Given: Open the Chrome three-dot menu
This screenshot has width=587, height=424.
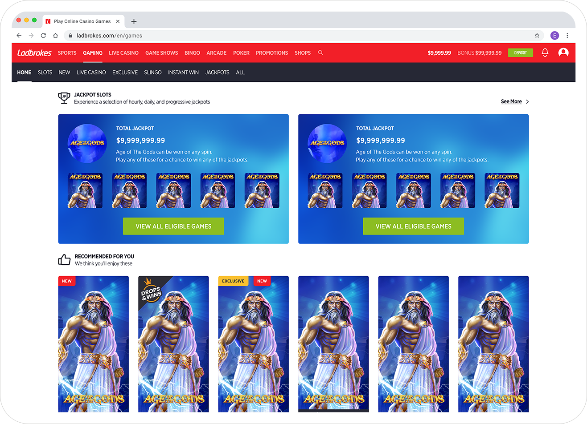Looking at the screenshot, I should (x=567, y=36).
